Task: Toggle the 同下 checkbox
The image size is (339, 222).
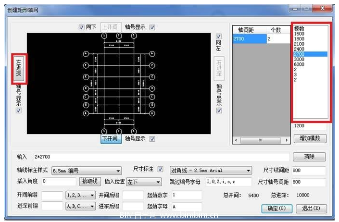Action: coord(81,27)
